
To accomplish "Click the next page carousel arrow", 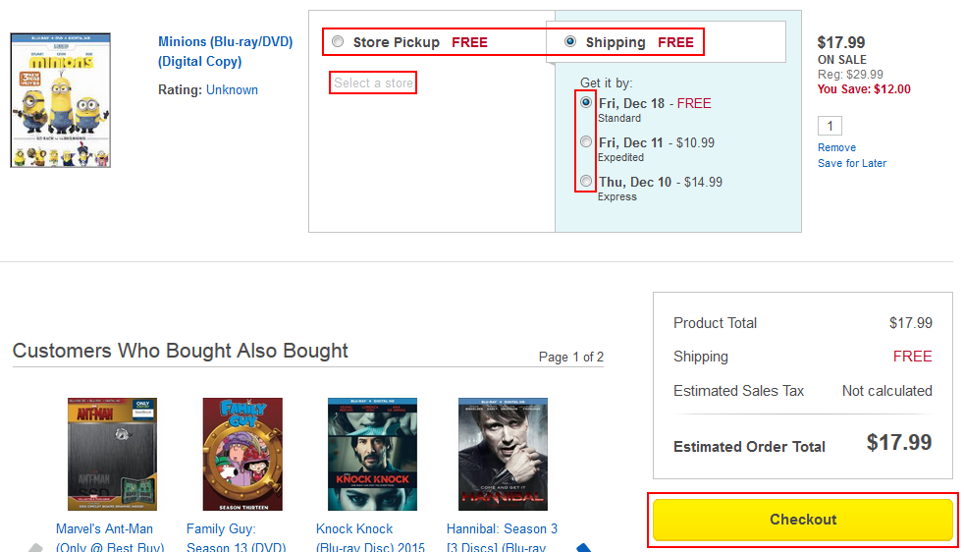I will point(582,547).
